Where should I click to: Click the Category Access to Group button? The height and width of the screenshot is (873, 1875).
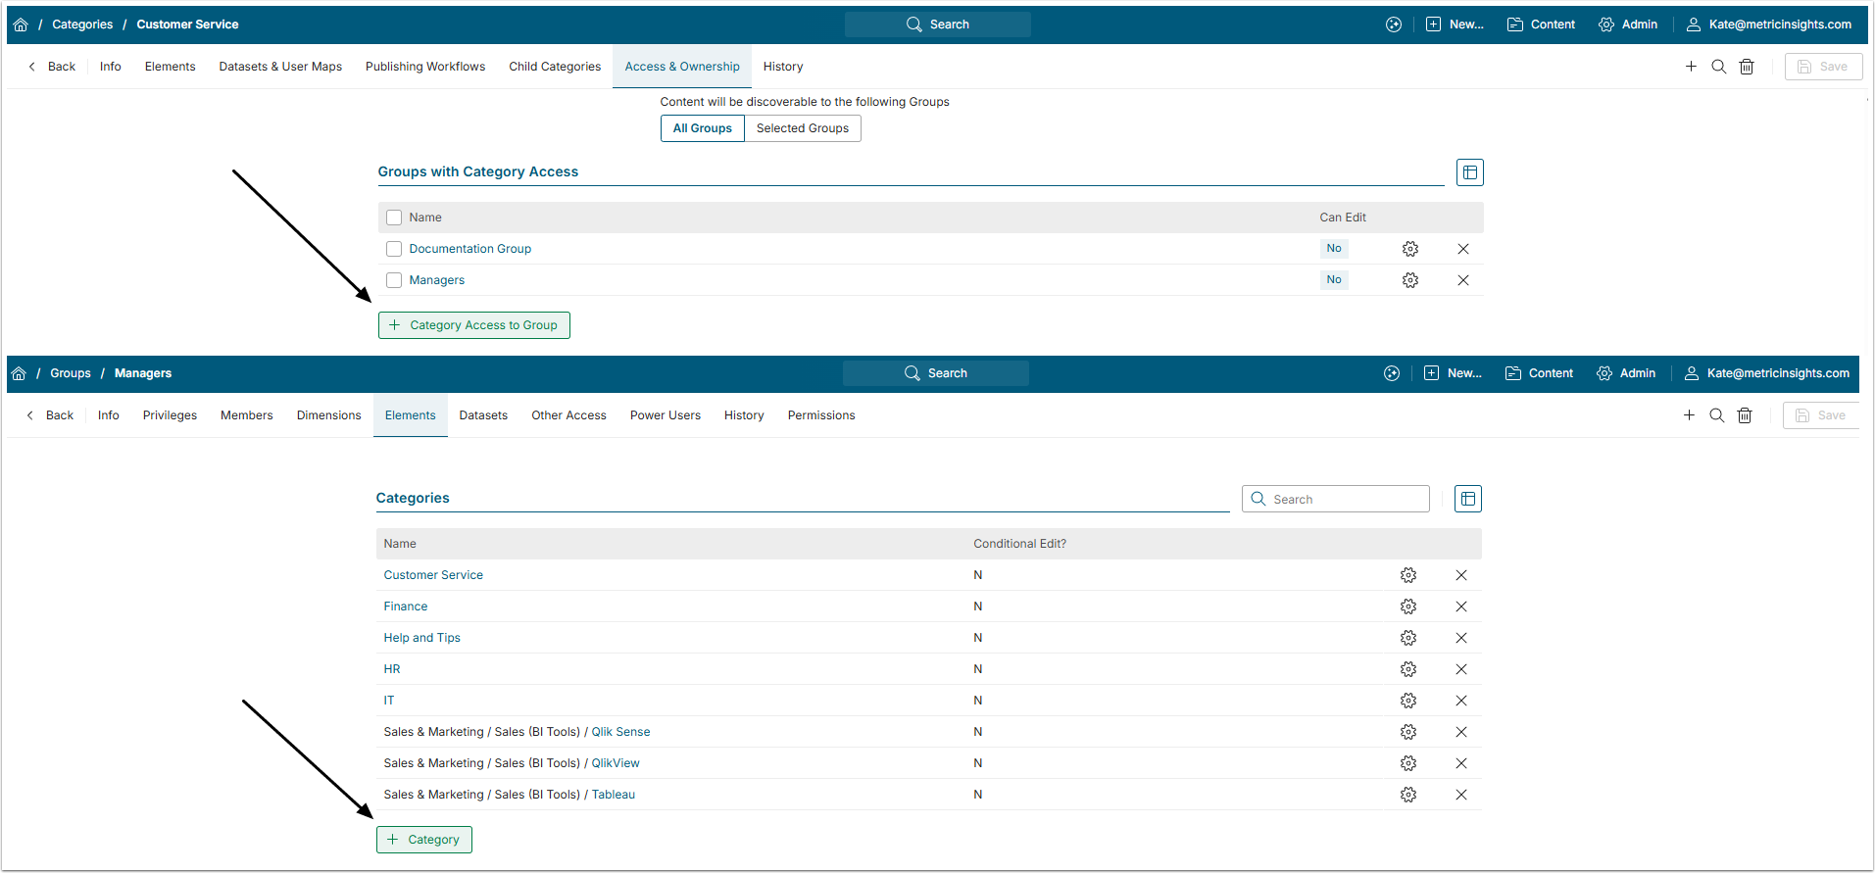tap(473, 325)
